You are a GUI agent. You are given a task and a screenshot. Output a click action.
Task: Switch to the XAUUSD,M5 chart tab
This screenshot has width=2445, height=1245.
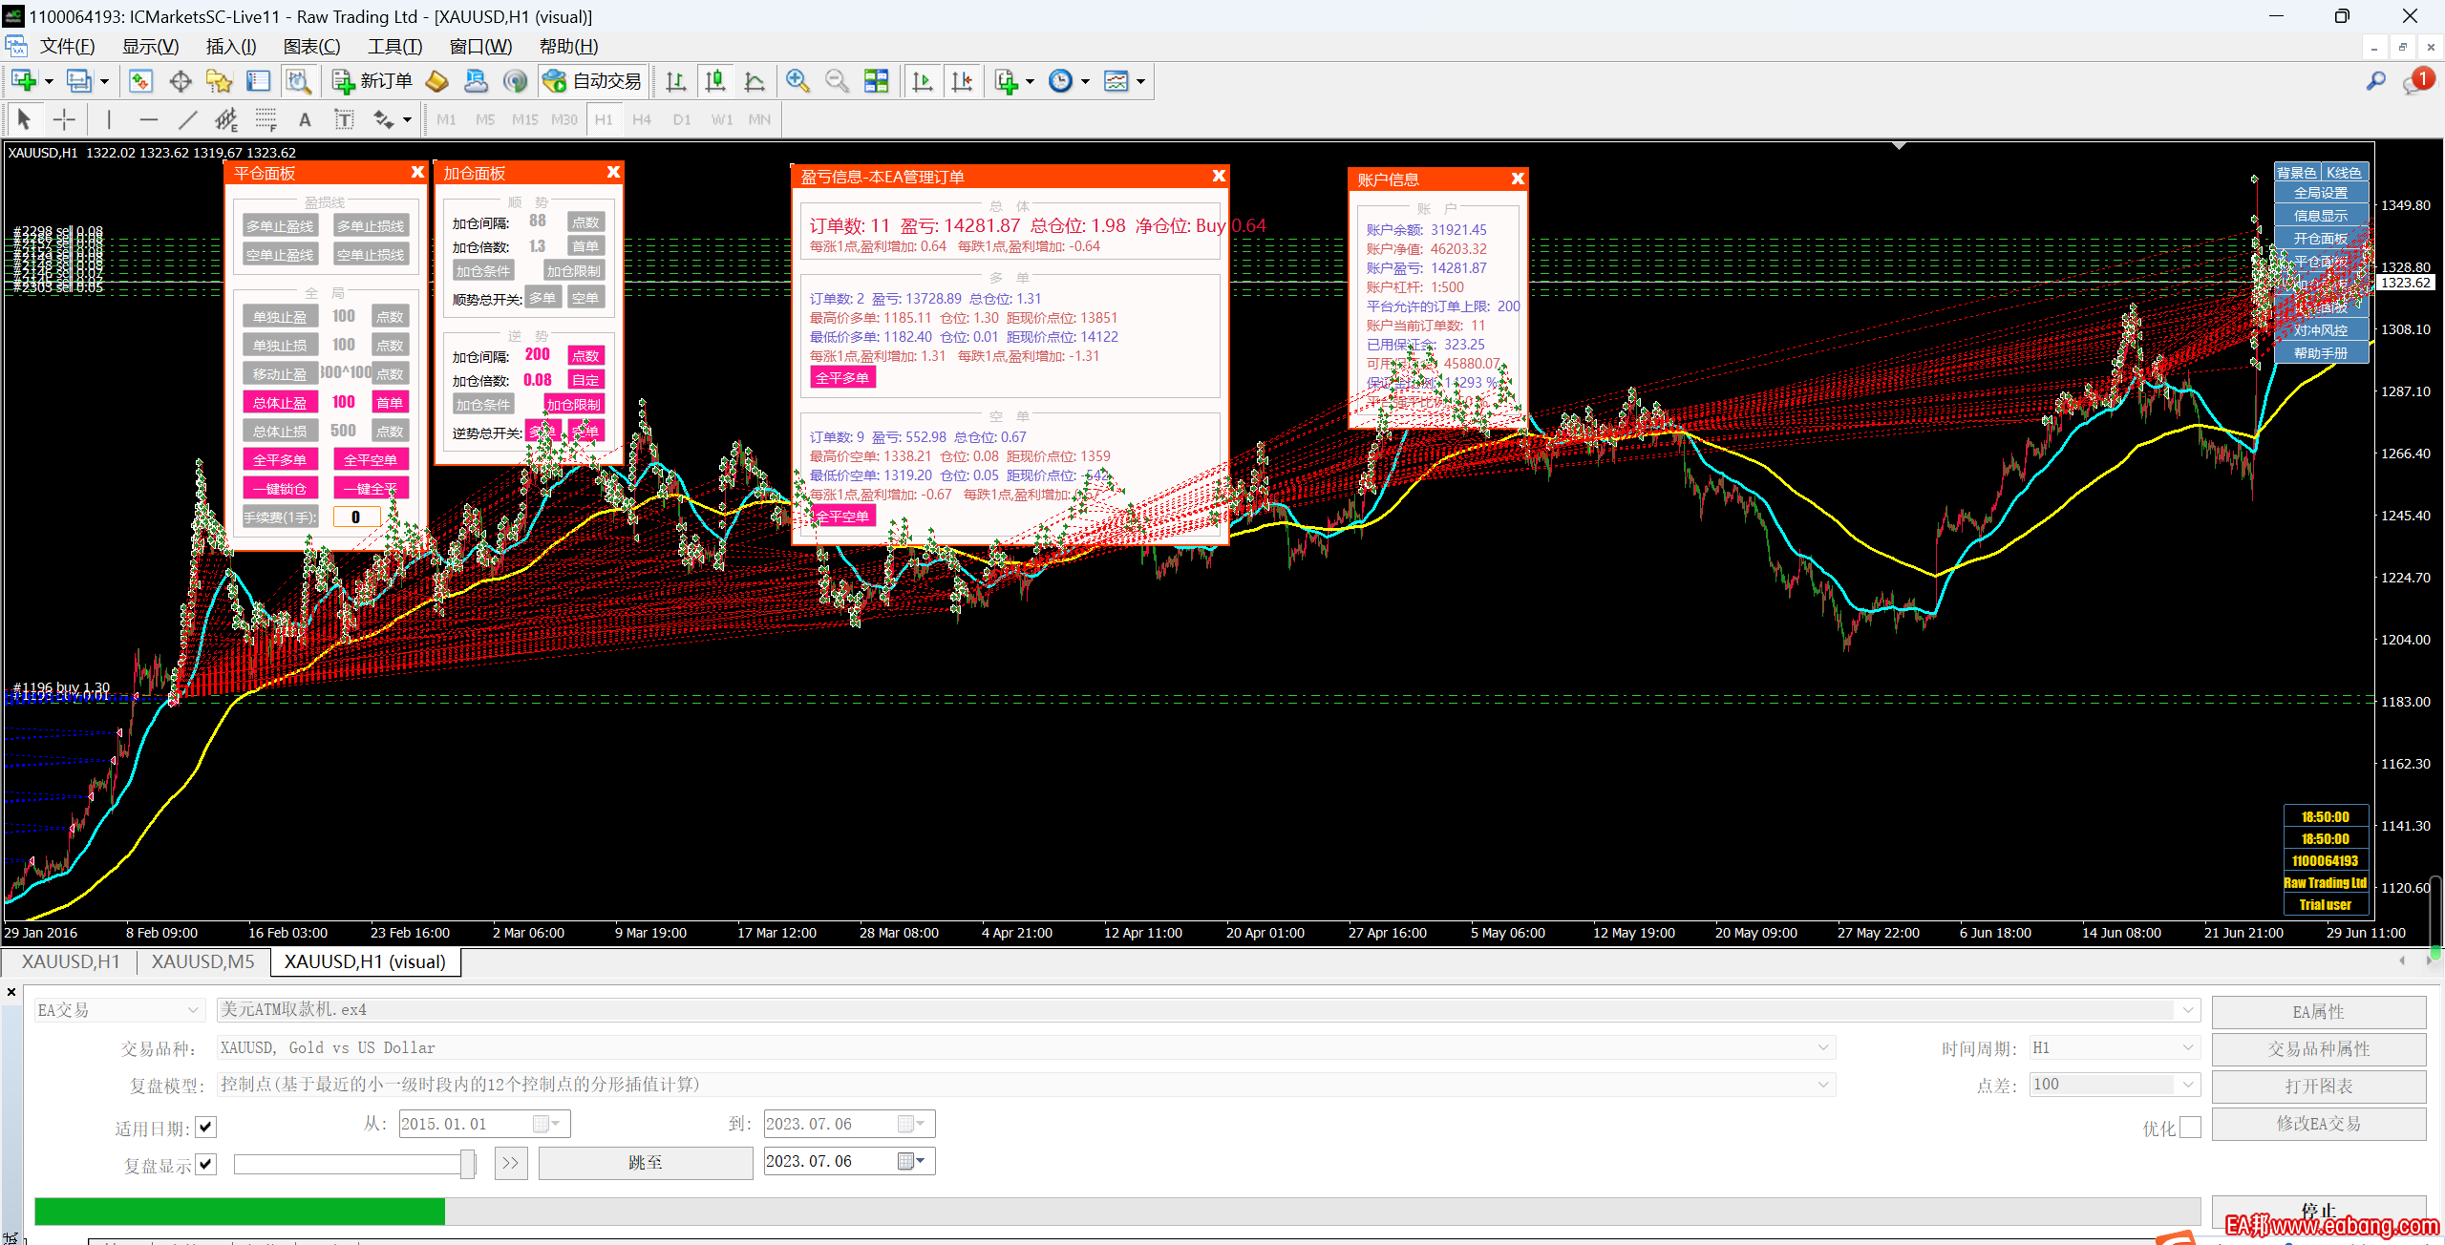(202, 961)
